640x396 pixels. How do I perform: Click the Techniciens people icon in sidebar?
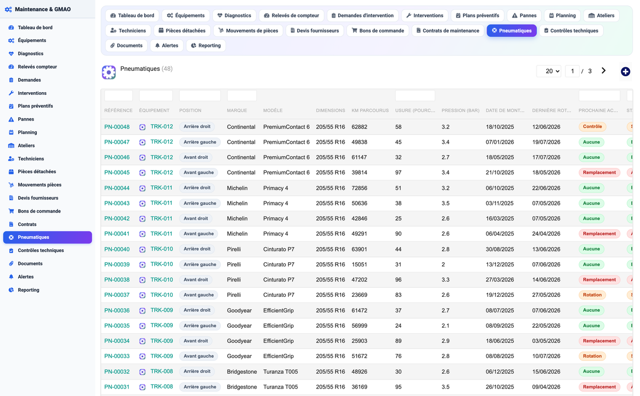[x=11, y=159]
